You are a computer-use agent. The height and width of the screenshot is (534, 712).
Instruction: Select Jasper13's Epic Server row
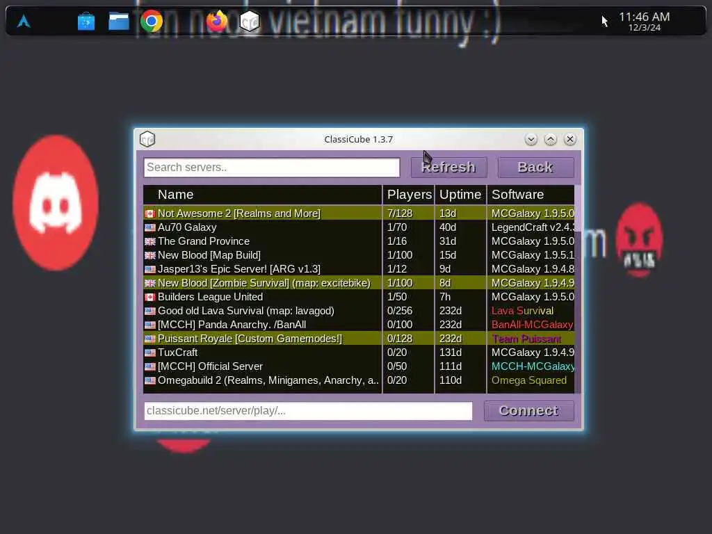359,269
